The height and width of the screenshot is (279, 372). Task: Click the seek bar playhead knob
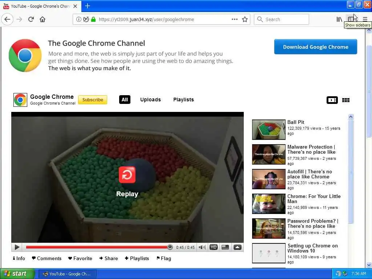pyautogui.click(x=170, y=247)
